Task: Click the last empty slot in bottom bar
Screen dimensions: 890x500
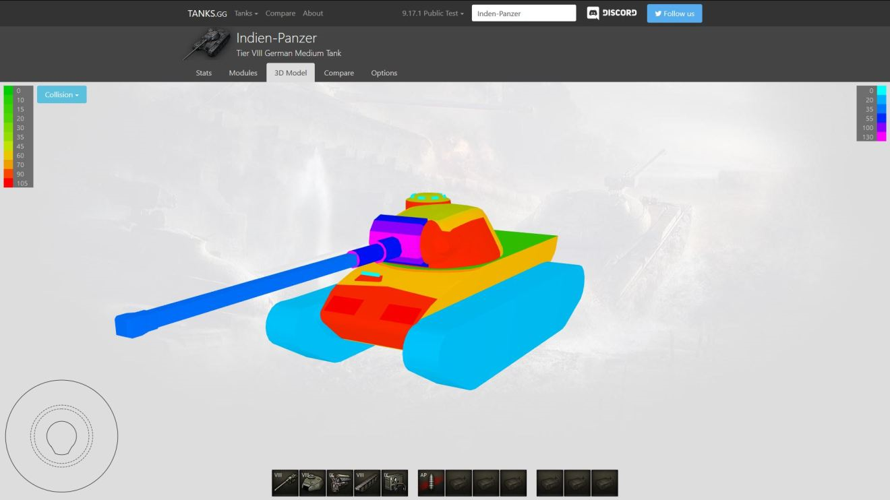Action: (x=604, y=483)
